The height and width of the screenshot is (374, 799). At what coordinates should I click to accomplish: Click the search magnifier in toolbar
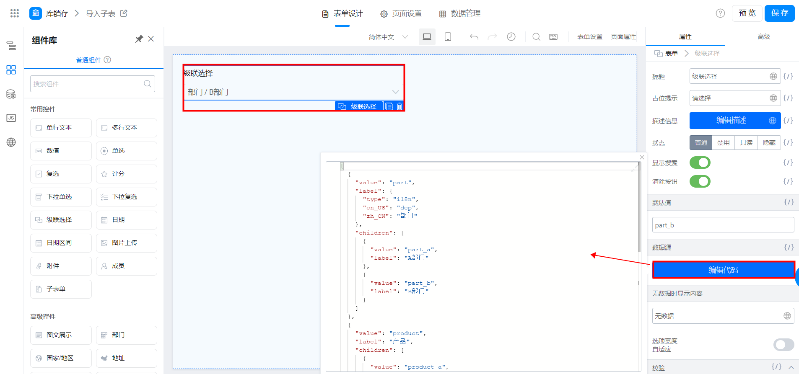point(536,37)
